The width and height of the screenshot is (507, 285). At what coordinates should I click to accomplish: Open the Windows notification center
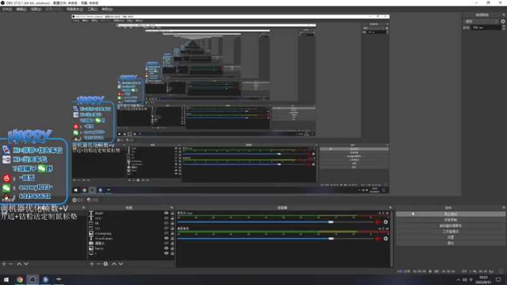(498, 280)
